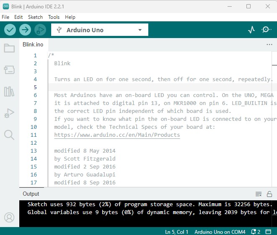Click the Arduino IDE logo in title bar
Image resolution: width=277 pixels, height=235 pixels.
[x=6, y=7]
